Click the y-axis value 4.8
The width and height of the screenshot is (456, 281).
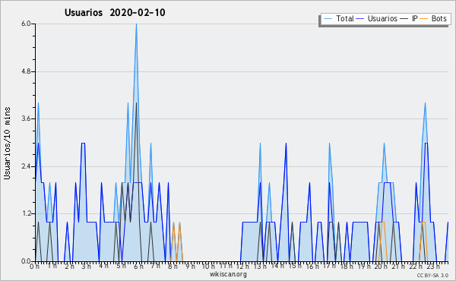(26, 71)
